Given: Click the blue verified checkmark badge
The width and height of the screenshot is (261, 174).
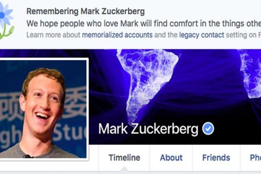Looking at the screenshot, I should coord(208,129).
